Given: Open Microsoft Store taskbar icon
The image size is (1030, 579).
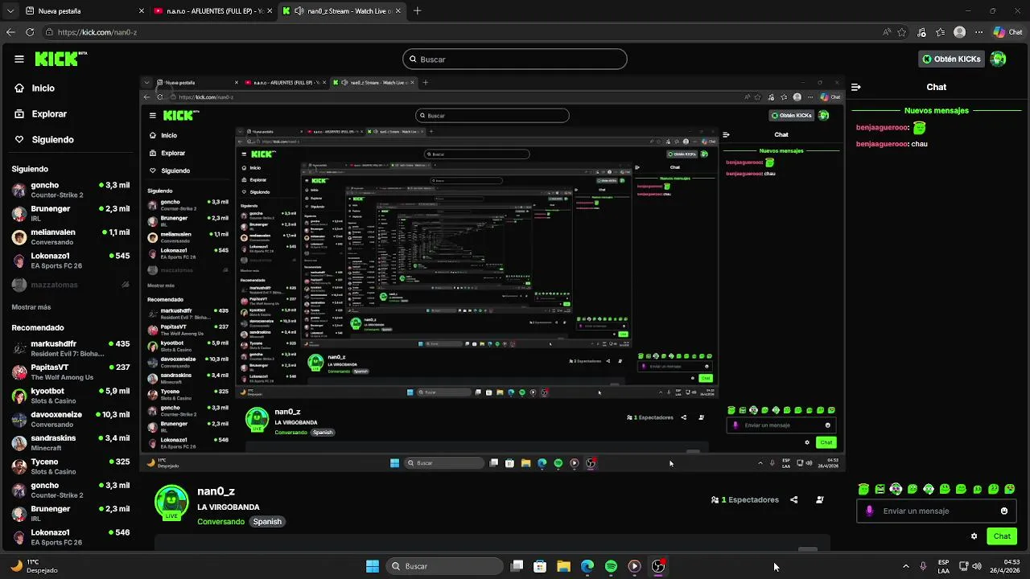Looking at the screenshot, I should 540,566.
